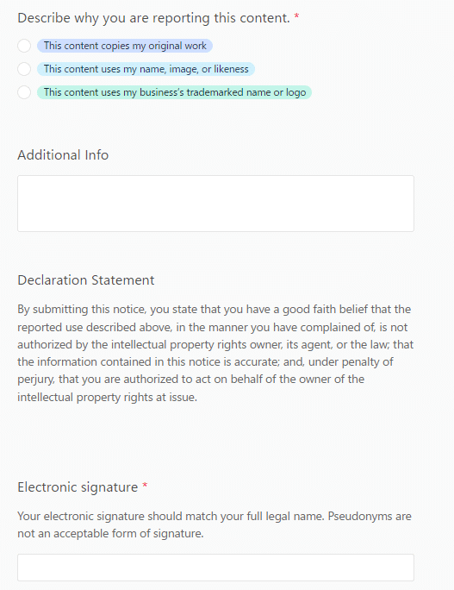Click the 'Additional Info' field heading
454x590 pixels.
(x=63, y=155)
